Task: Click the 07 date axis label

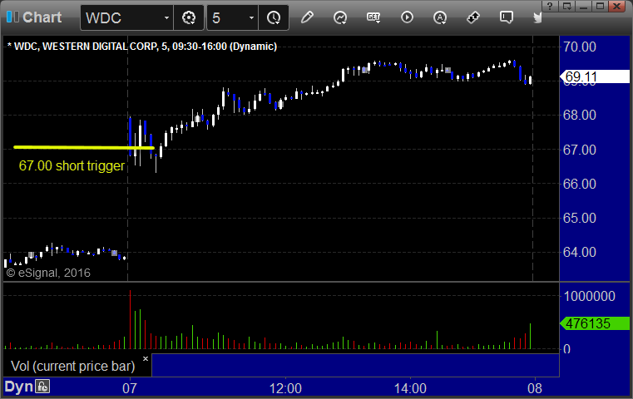Action: [x=130, y=388]
